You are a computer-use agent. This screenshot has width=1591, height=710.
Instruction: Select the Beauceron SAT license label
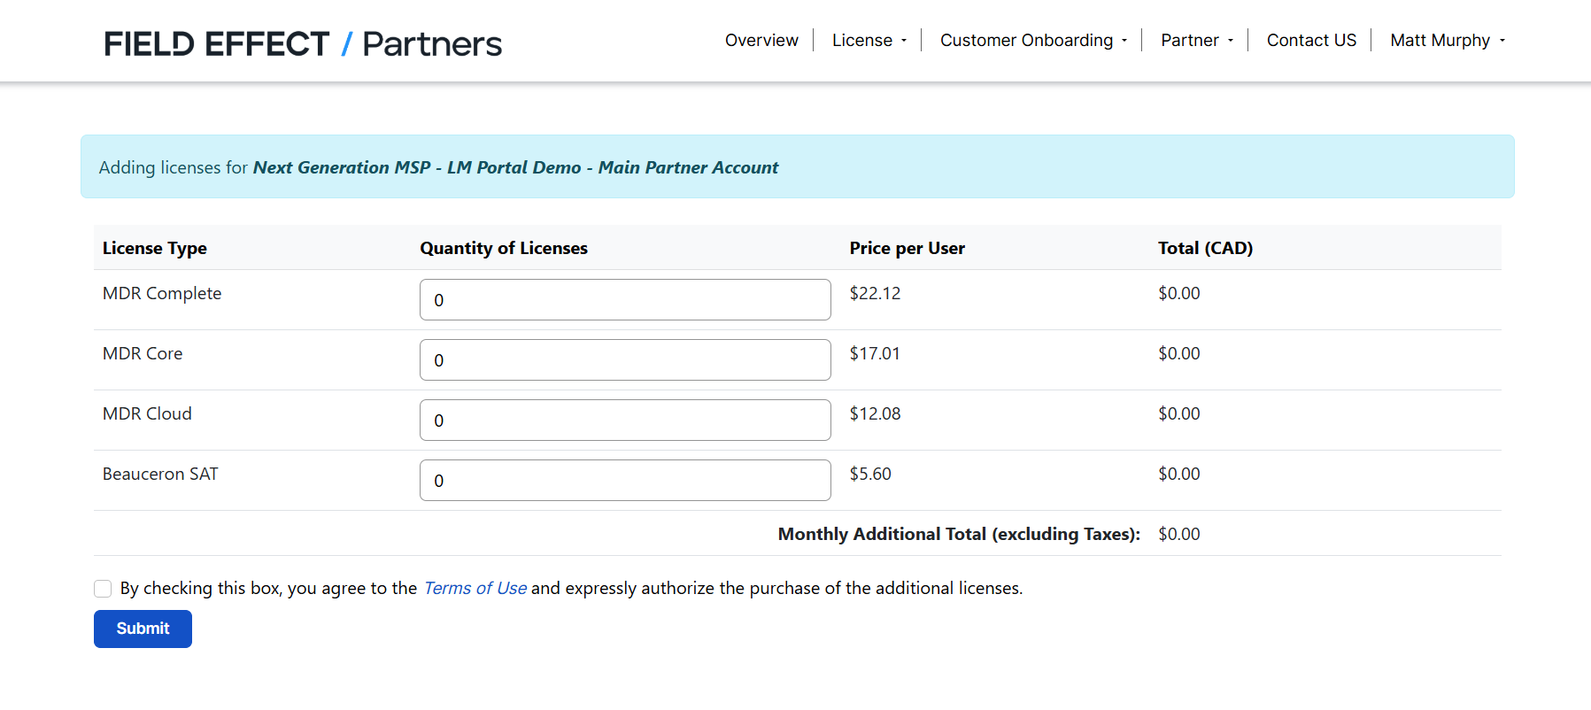[x=160, y=474]
